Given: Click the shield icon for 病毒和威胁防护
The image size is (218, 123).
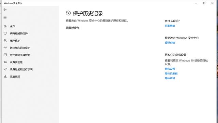Looking at the screenshot, I should (5, 33).
